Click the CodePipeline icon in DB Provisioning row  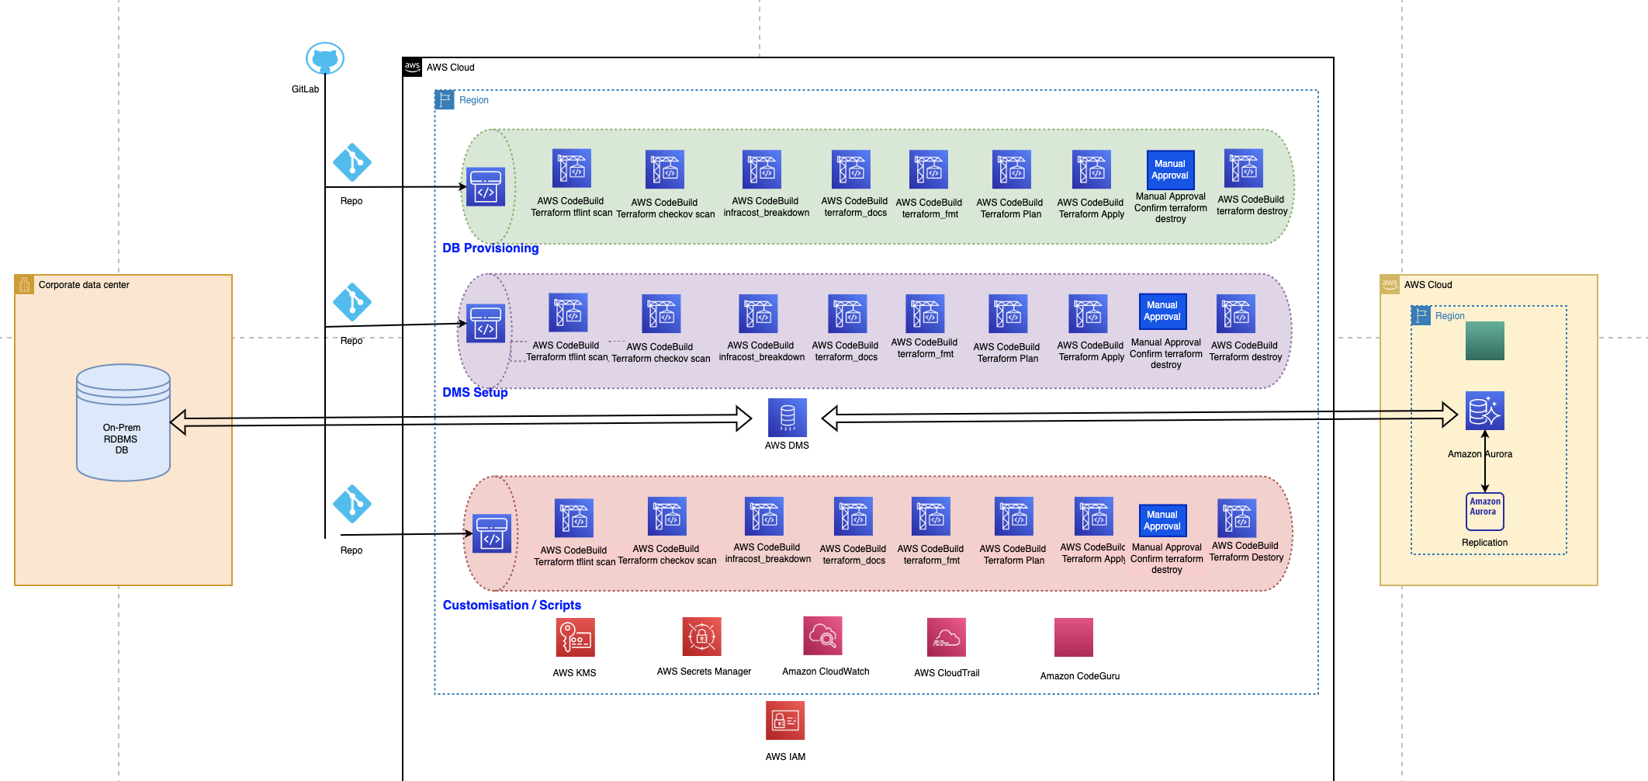click(x=486, y=186)
